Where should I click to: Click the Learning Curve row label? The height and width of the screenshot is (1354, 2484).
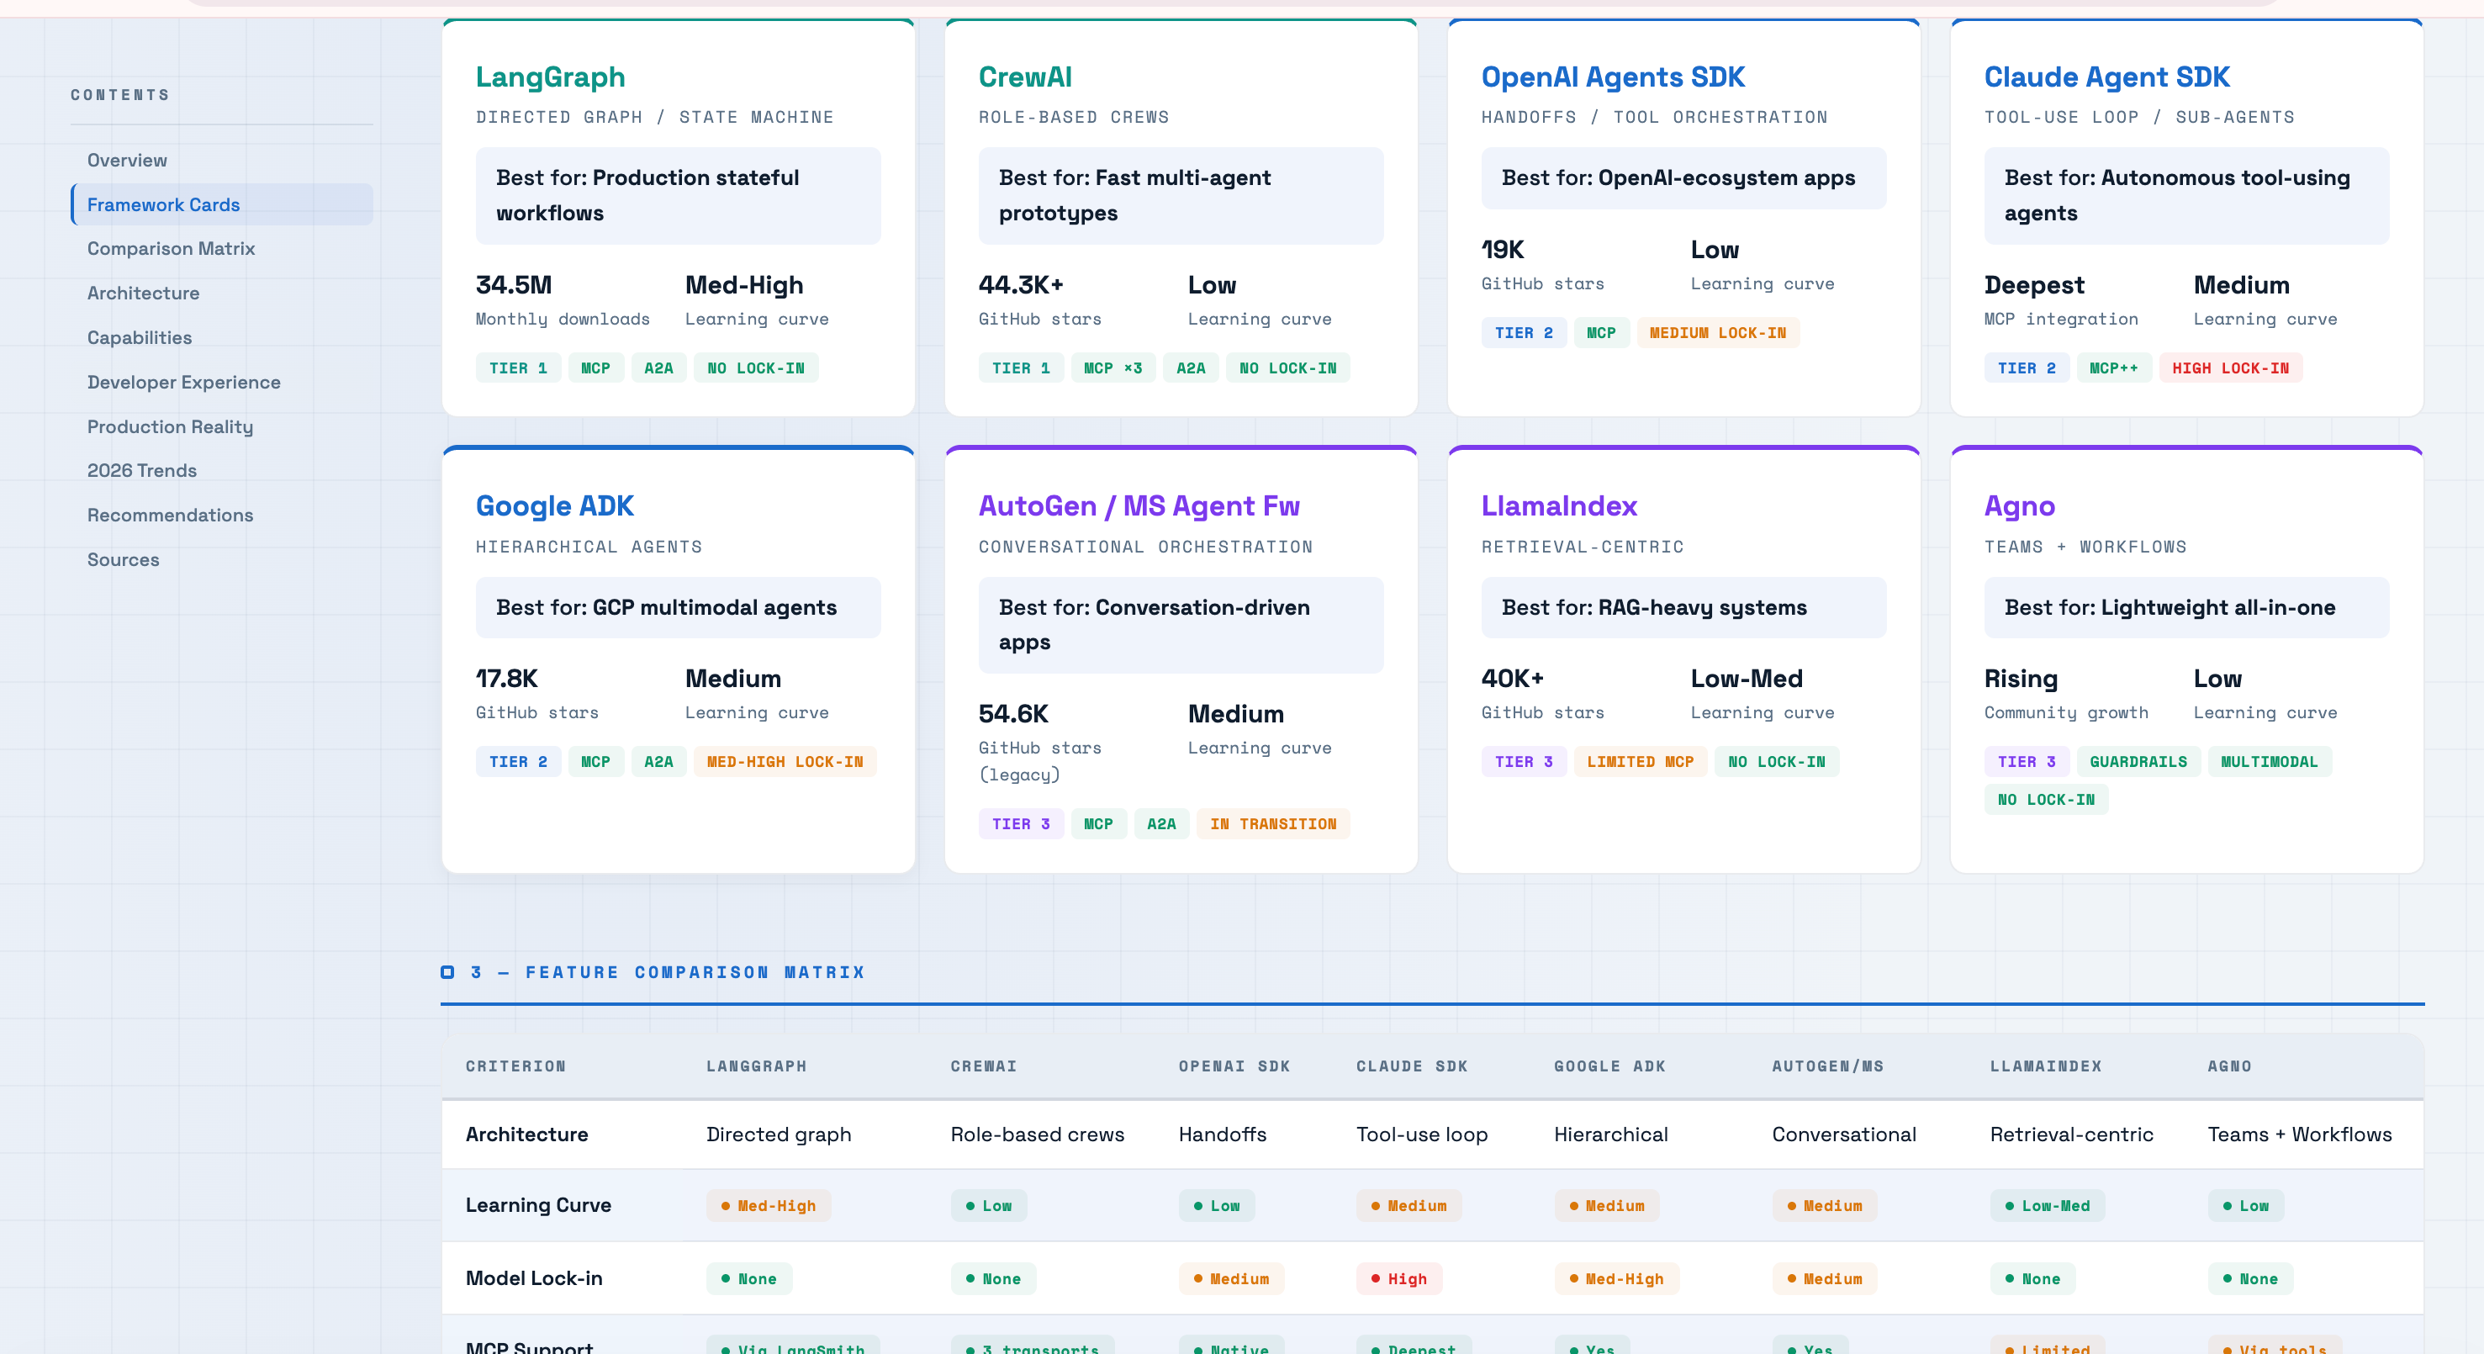[x=537, y=1205]
